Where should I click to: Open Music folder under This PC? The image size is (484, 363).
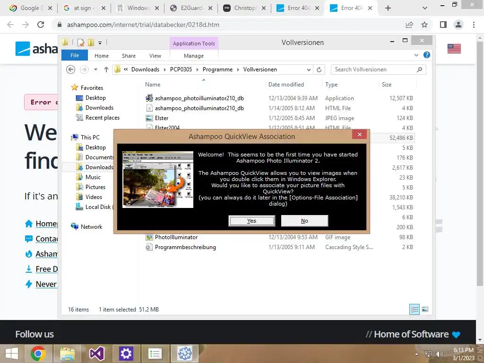coord(93,177)
